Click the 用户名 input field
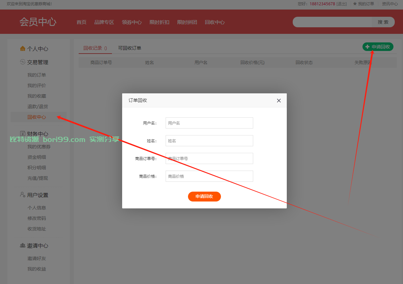Screen dimensions: 403x284 209,123
